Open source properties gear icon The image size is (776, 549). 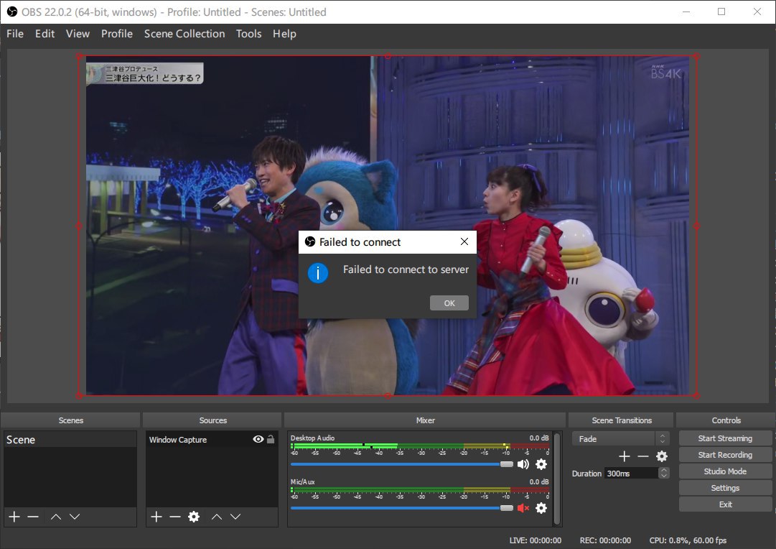pyautogui.click(x=193, y=517)
